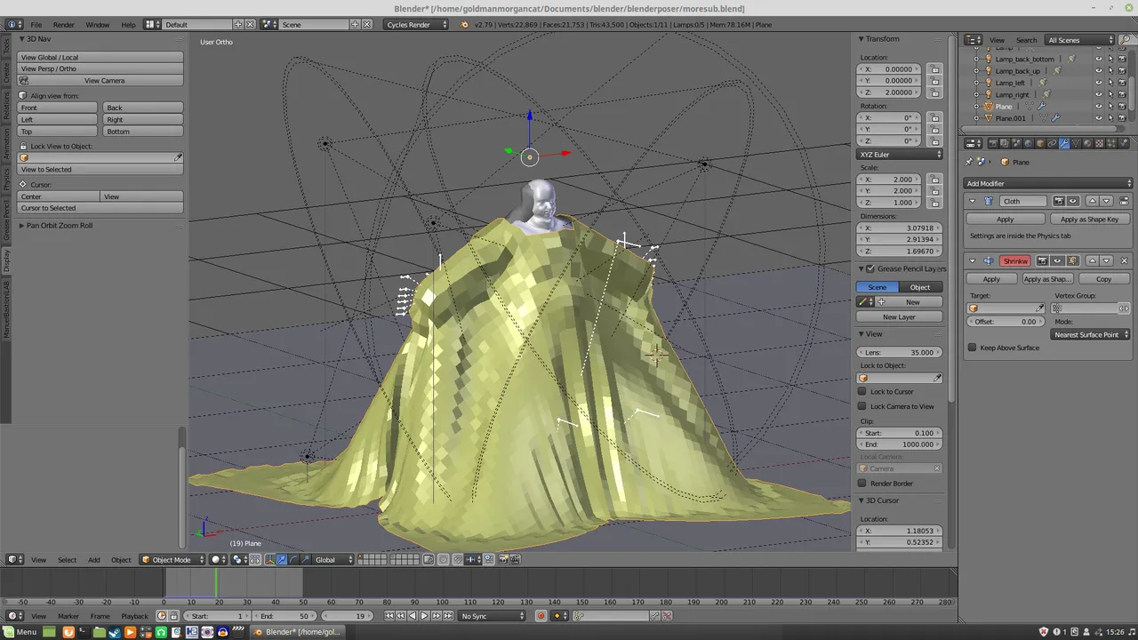Click Apply as Shape Key for Cloth
The image size is (1138, 640).
[1089, 219]
